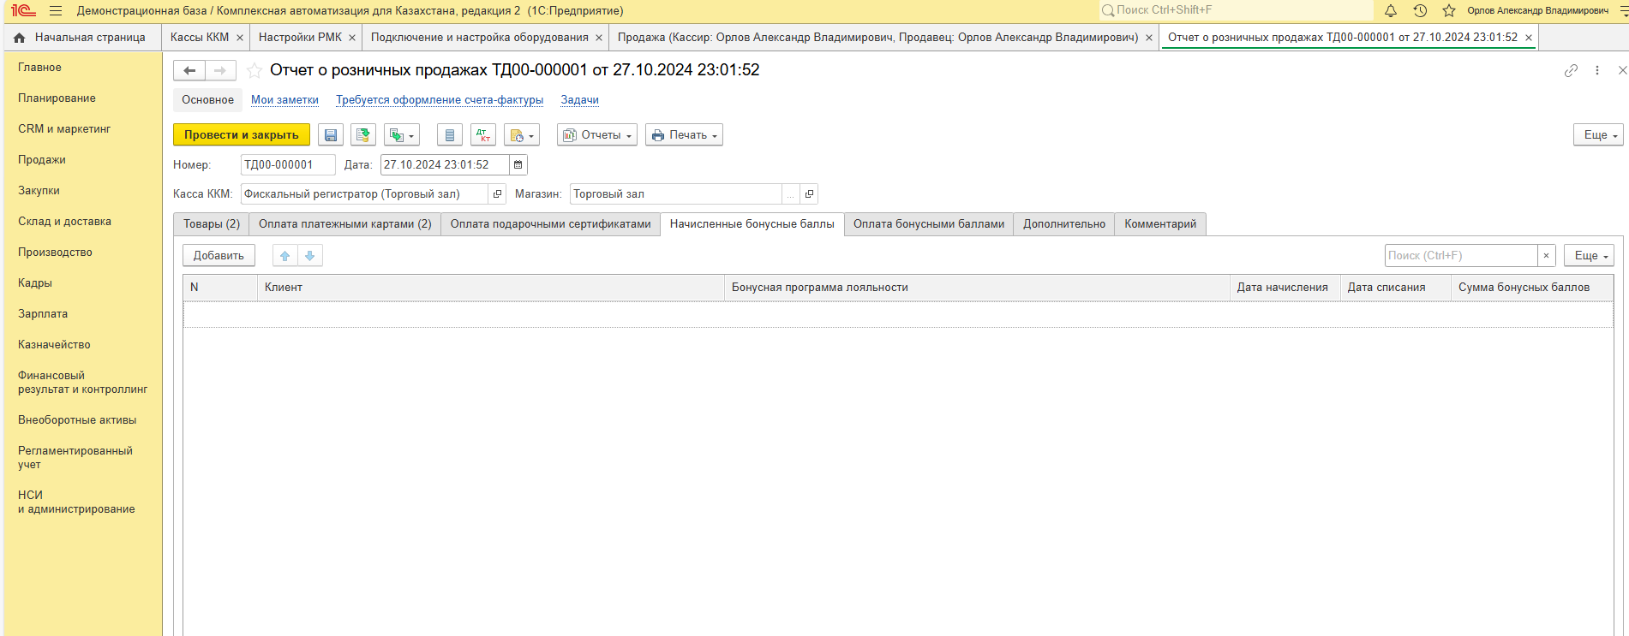Move row up with the up arrow

[285, 256]
